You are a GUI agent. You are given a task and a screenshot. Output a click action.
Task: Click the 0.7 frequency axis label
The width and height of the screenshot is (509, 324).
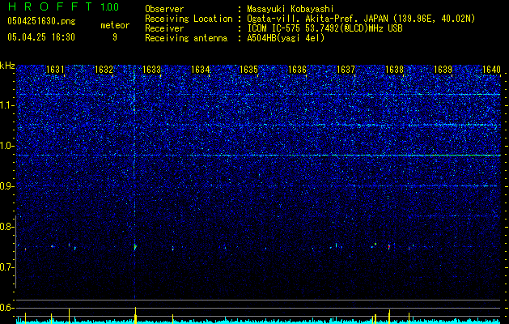[x=6, y=267]
